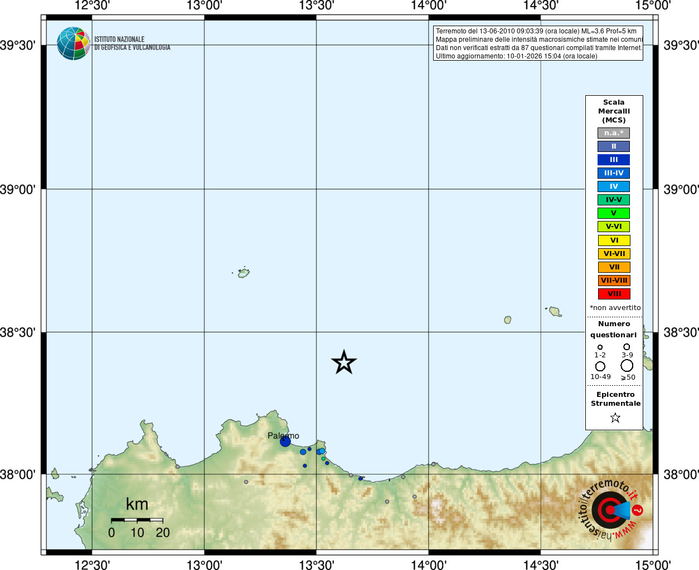The image size is (699, 570).
Task: Click the IV intensity swatch
Action: pos(614,186)
